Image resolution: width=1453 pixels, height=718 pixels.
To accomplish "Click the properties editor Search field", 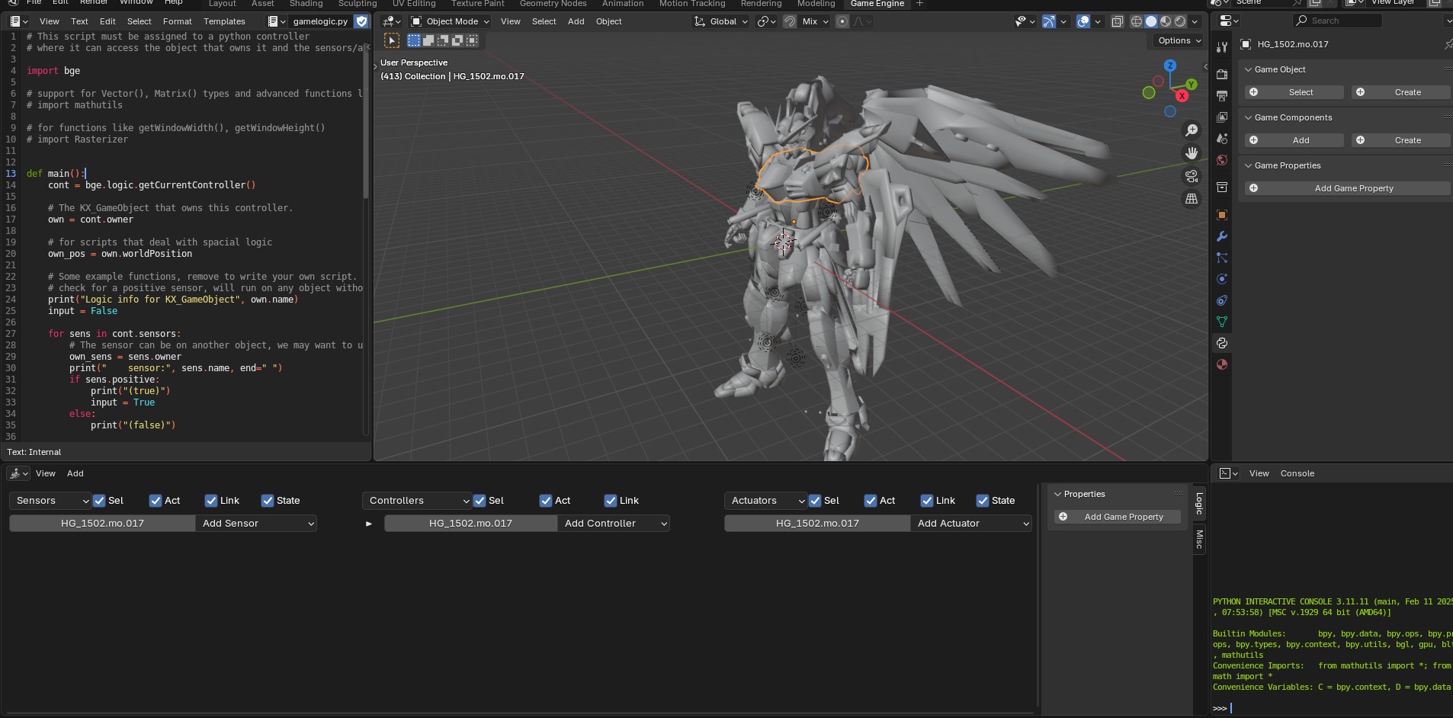I will click(x=1338, y=21).
